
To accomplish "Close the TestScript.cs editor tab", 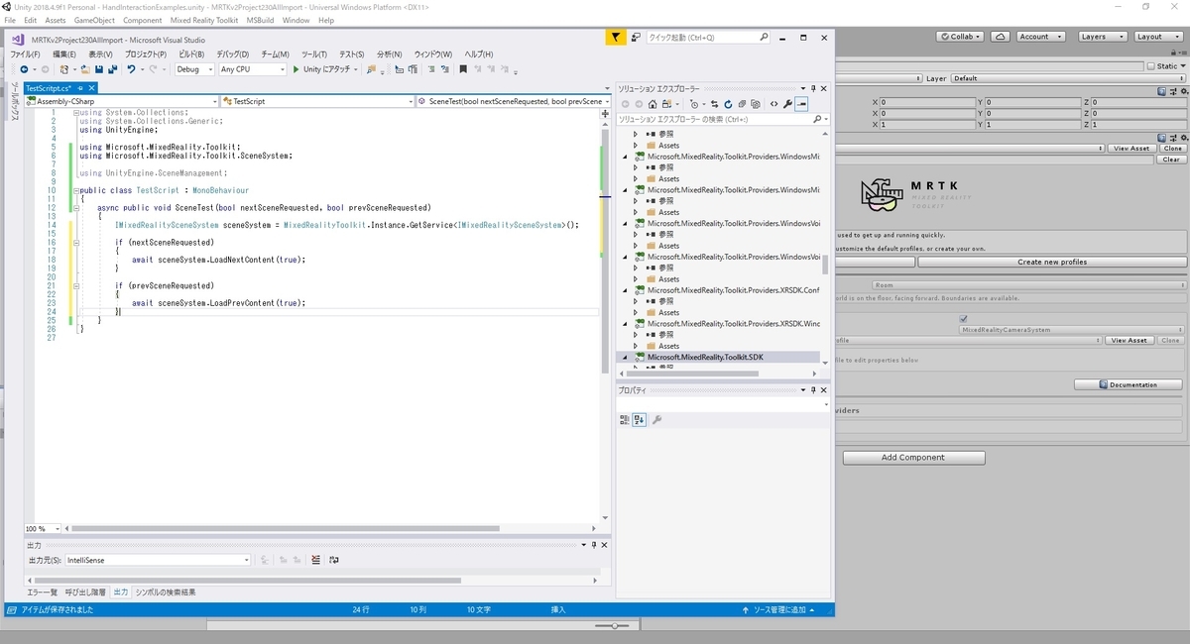I will pos(90,88).
